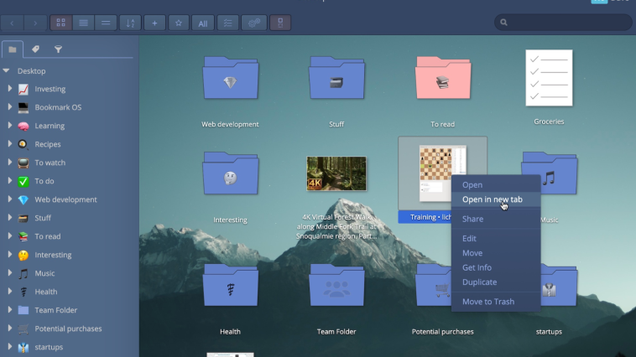Toggle the panel layout icon
Viewport: 636px width, 357px height.
280,23
